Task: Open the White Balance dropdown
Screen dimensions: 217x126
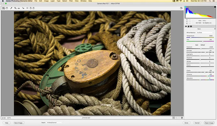Action: coord(205,33)
